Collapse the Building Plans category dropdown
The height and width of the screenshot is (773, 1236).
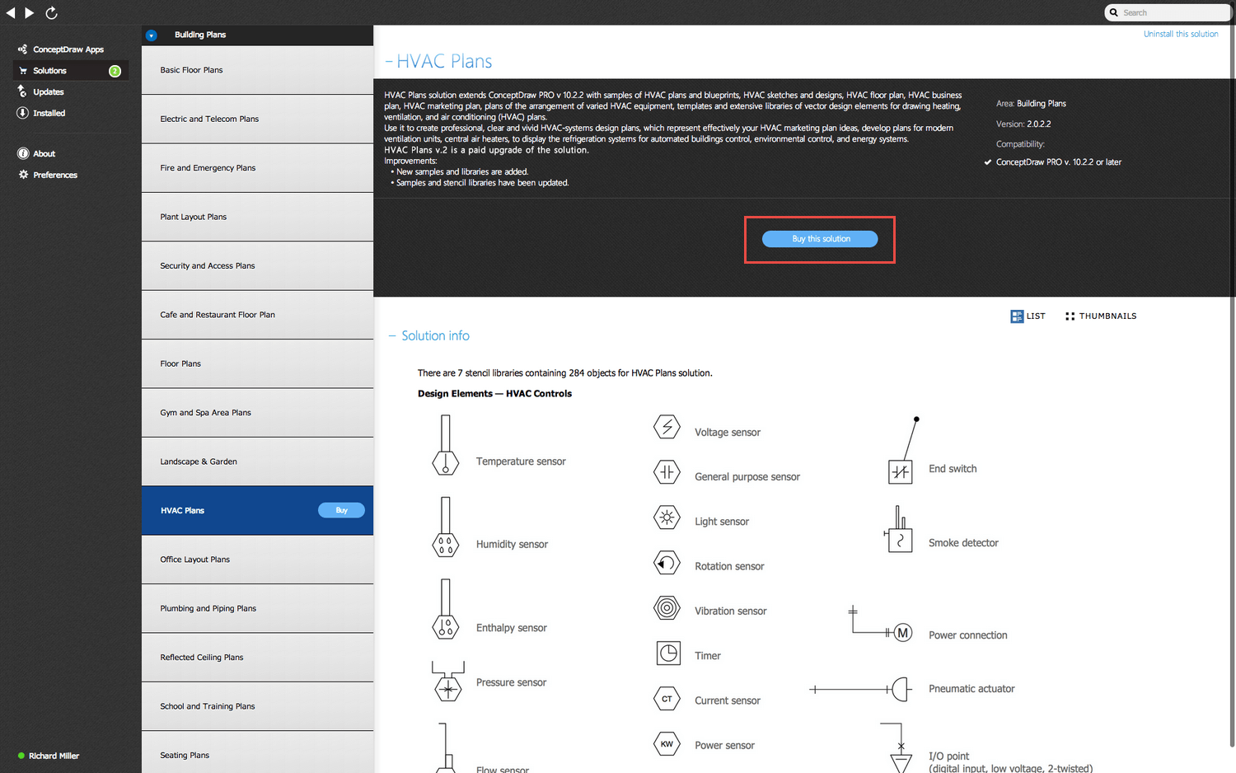coord(151,35)
